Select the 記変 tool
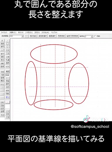This screenshot has height=152, width=112. (2, 108)
